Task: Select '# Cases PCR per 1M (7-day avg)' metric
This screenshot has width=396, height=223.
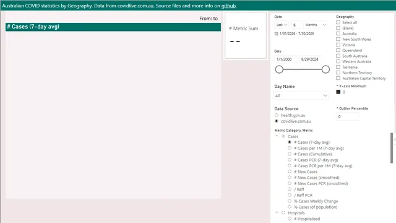Action: click(290, 165)
